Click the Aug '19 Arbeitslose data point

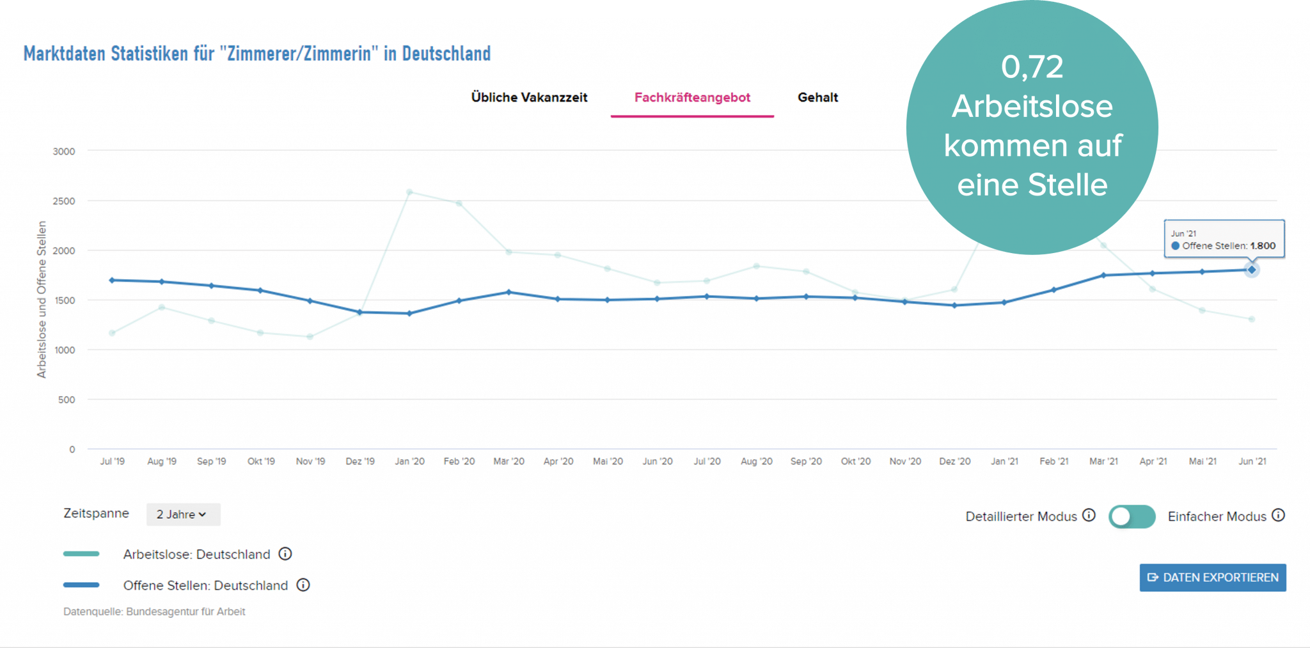click(x=162, y=307)
